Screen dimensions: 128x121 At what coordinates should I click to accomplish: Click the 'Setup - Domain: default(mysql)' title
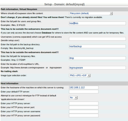(x=65, y=4)
